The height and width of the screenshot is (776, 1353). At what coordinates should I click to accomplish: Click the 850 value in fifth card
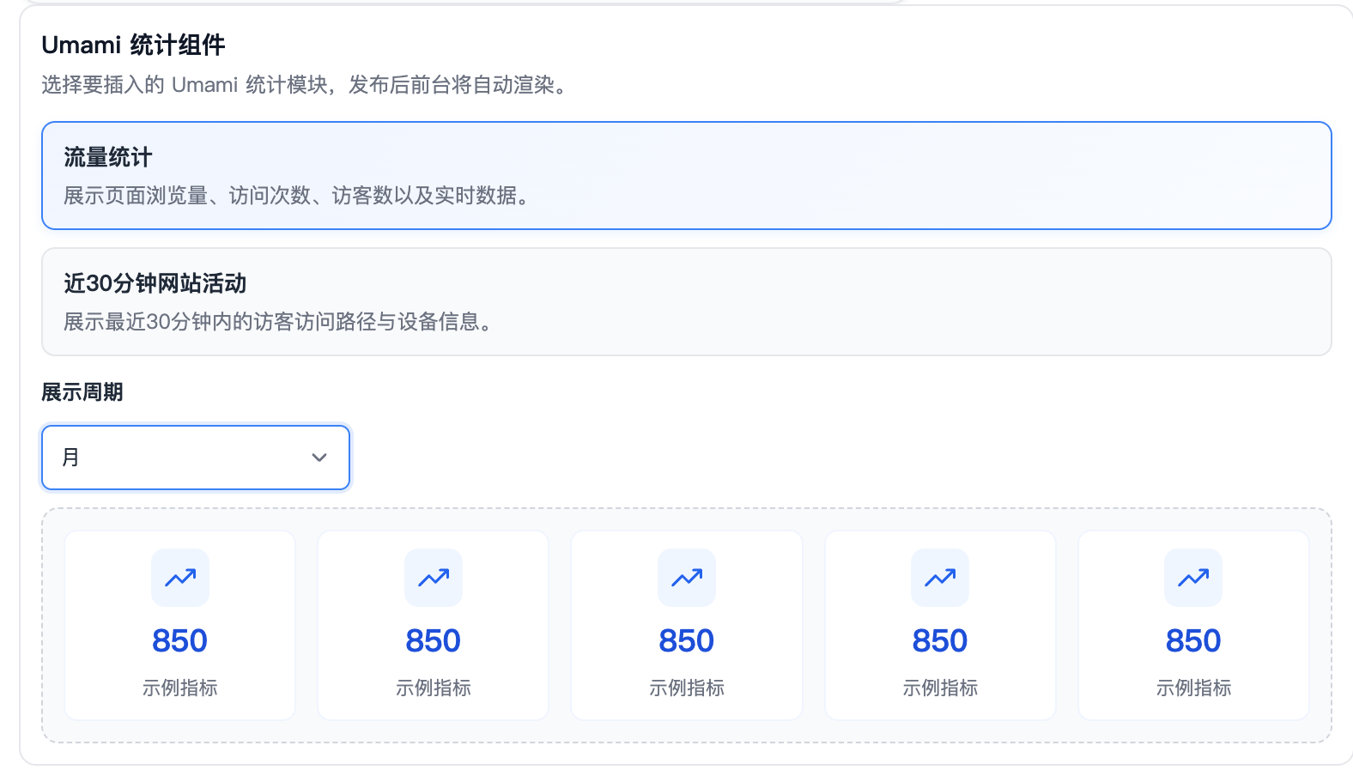pos(1193,641)
